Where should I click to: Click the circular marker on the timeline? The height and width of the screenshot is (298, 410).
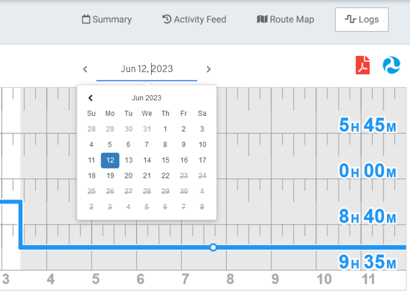coord(213,247)
